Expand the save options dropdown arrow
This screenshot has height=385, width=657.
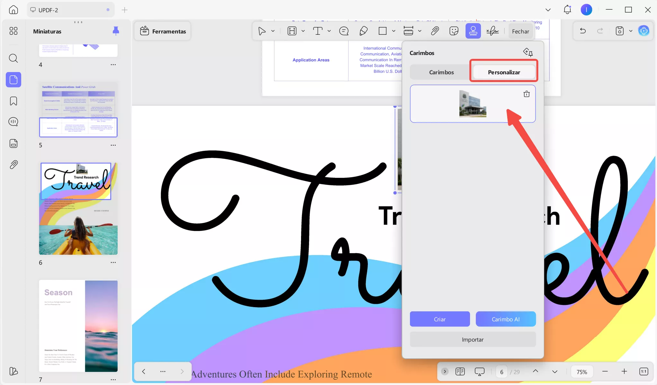click(x=631, y=31)
